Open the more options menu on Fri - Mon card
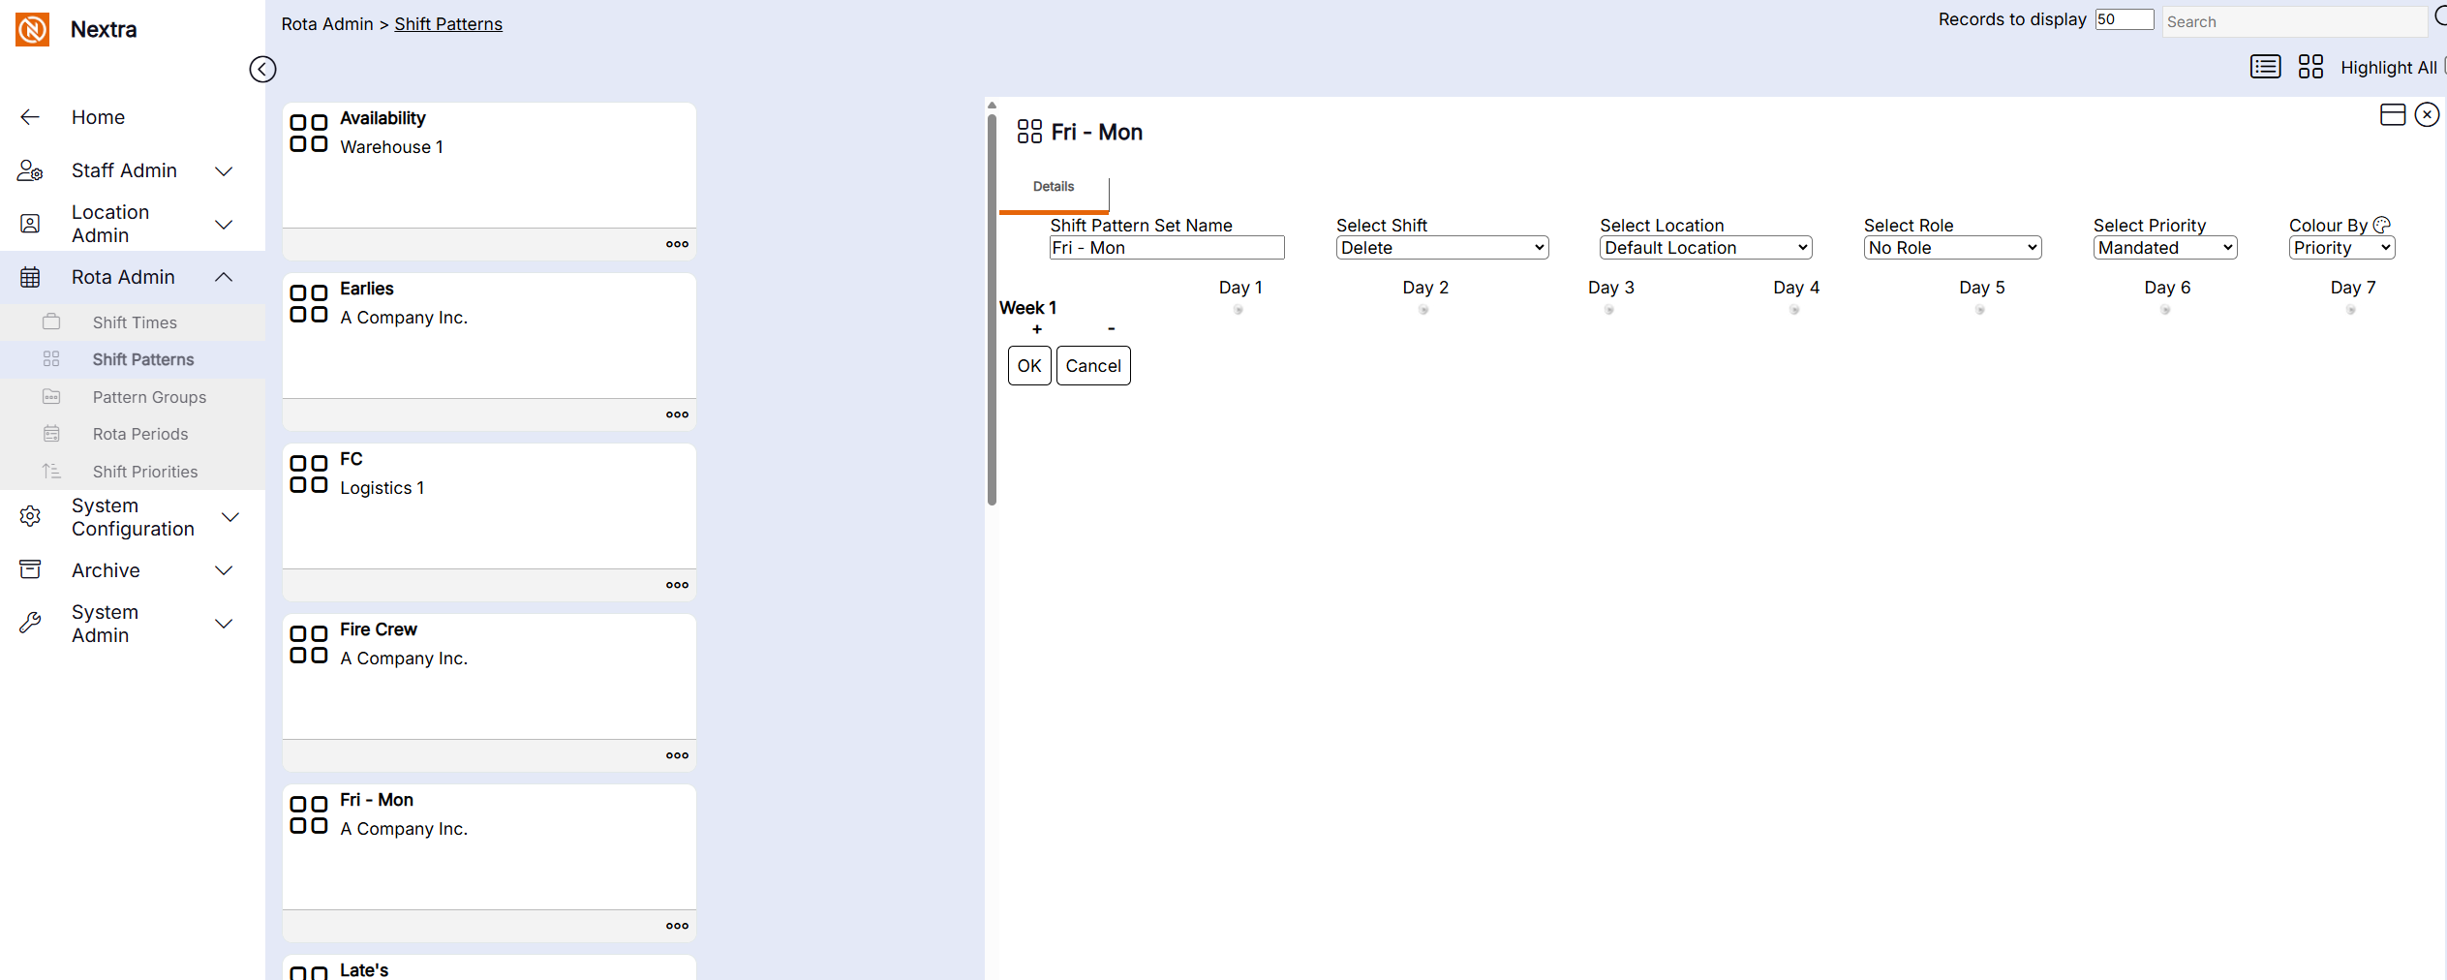Image resolution: width=2447 pixels, height=980 pixels. [x=677, y=926]
